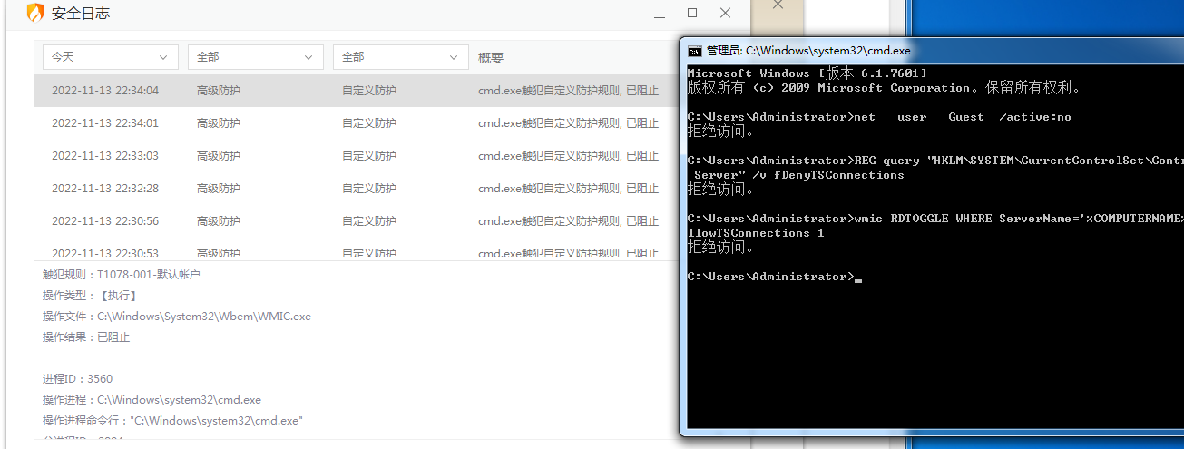Open the 今天 date filter dropdown
The width and height of the screenshot is (1184, 449).
[x=111, y=57]
